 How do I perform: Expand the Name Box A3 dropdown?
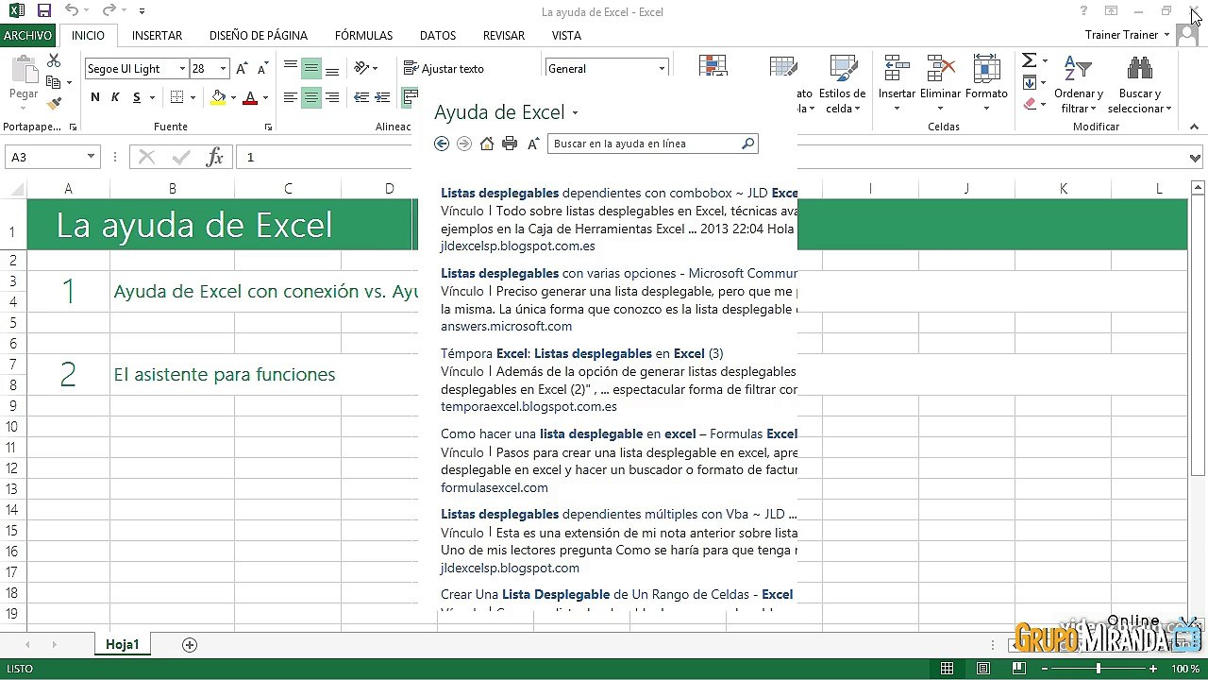click(91, 157)
